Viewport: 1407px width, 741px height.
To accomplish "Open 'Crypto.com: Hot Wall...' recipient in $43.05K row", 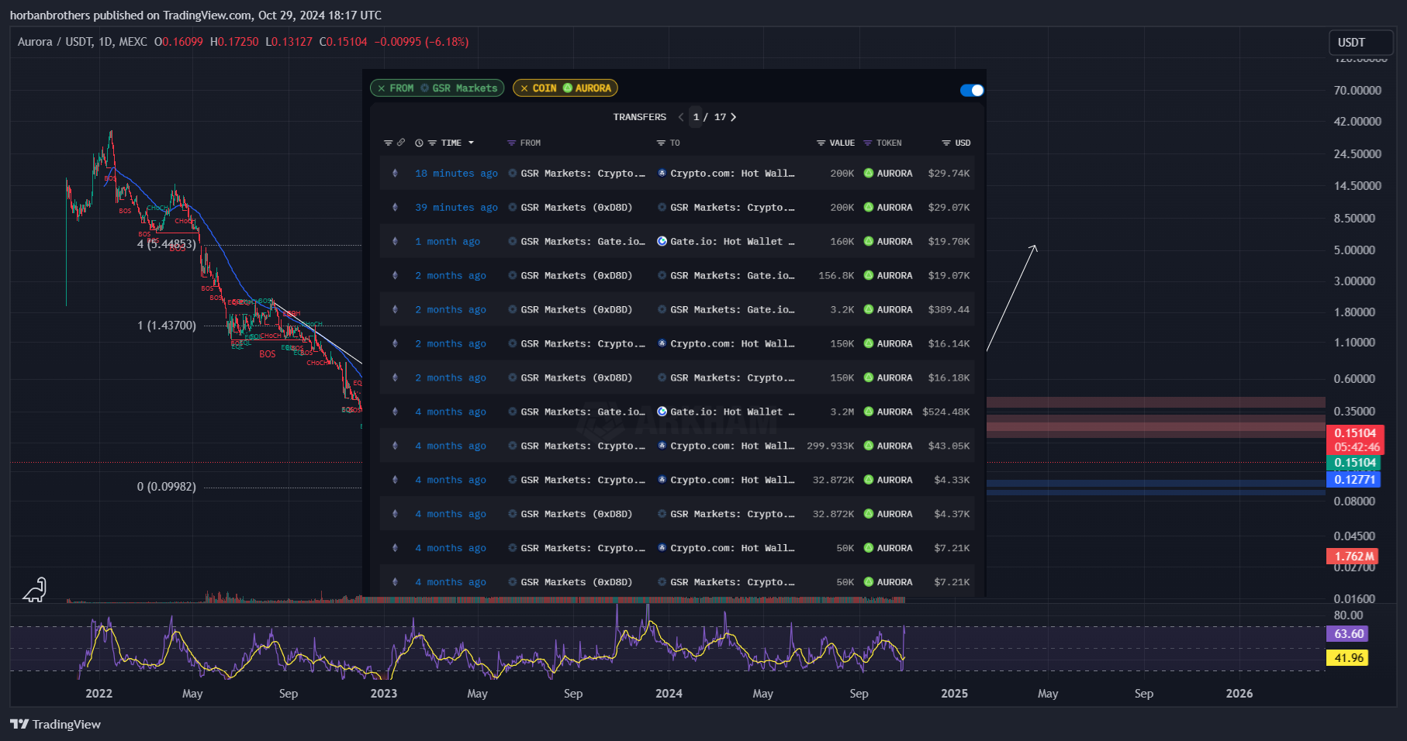I will [x=732, y=446].
